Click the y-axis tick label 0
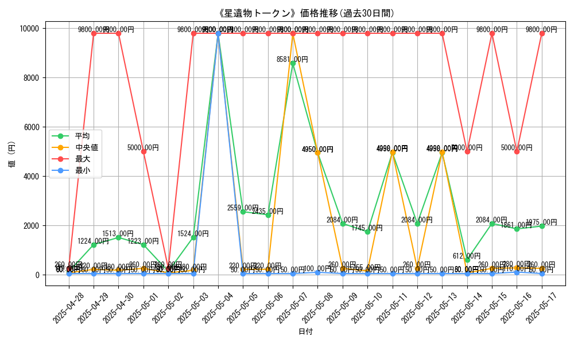The width and height of the screenshot is (574, 344). tap(38, 275)
